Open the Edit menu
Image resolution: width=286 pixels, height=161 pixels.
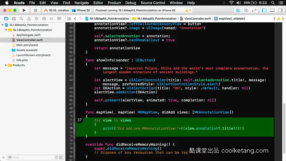pos(43,3)
